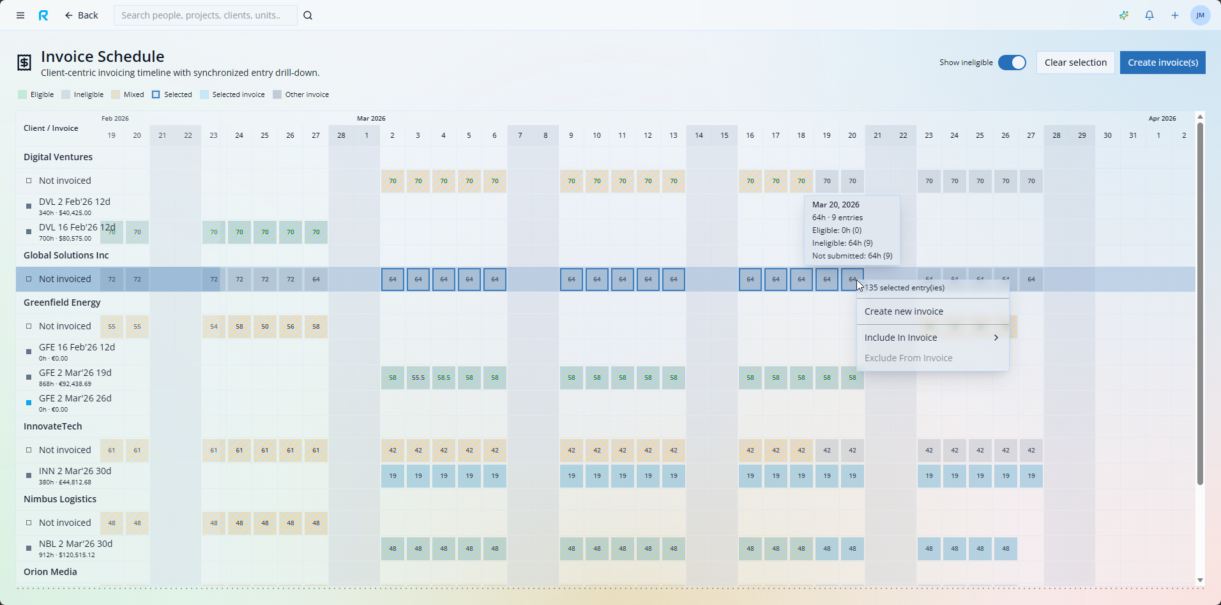Open notifications via the bell icon

[x=1149, y=15]
